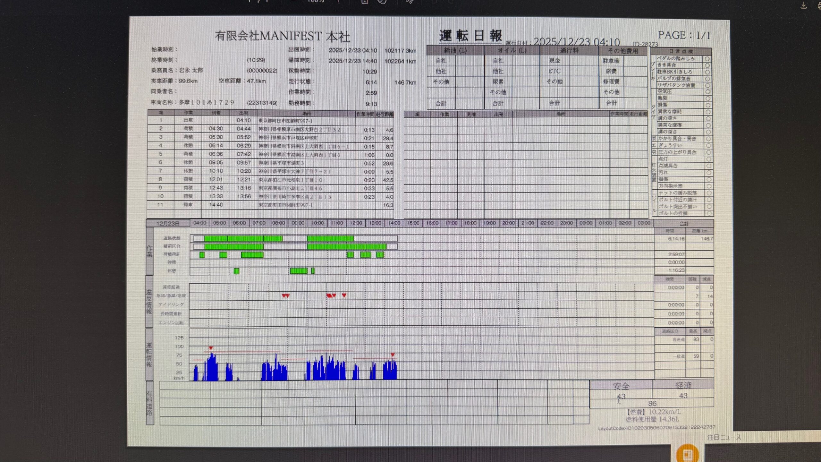
Task: Click the longest green bar in the 積荷区分 row
Action: [x=347, y=247]
